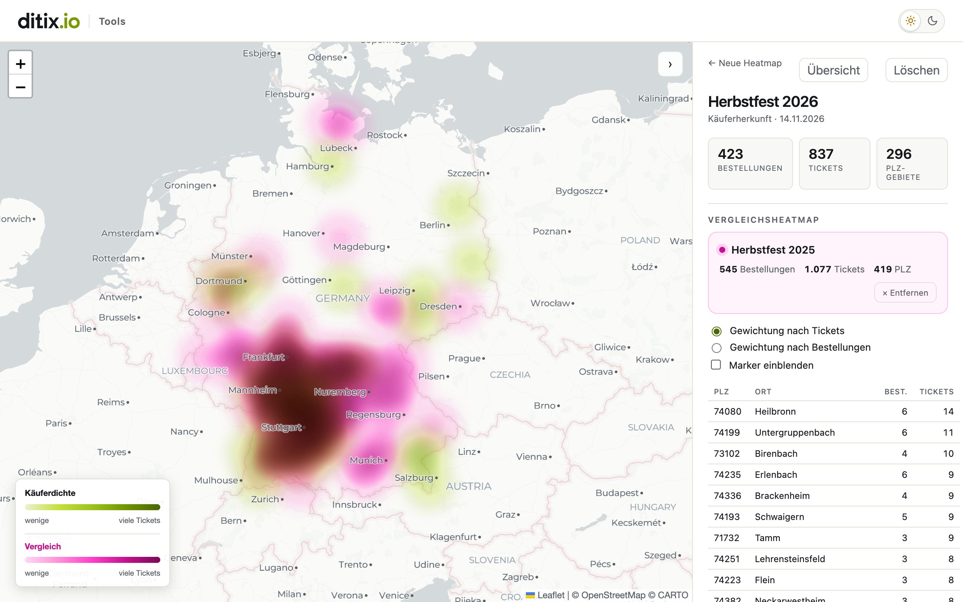This screenshot has width=963, height=602.
Task: Switch to the light mode sun icon
Action: [x=911, y=21]
